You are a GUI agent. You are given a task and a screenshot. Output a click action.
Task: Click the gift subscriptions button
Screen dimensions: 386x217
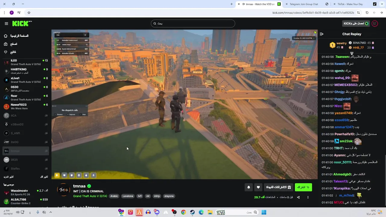278,187
